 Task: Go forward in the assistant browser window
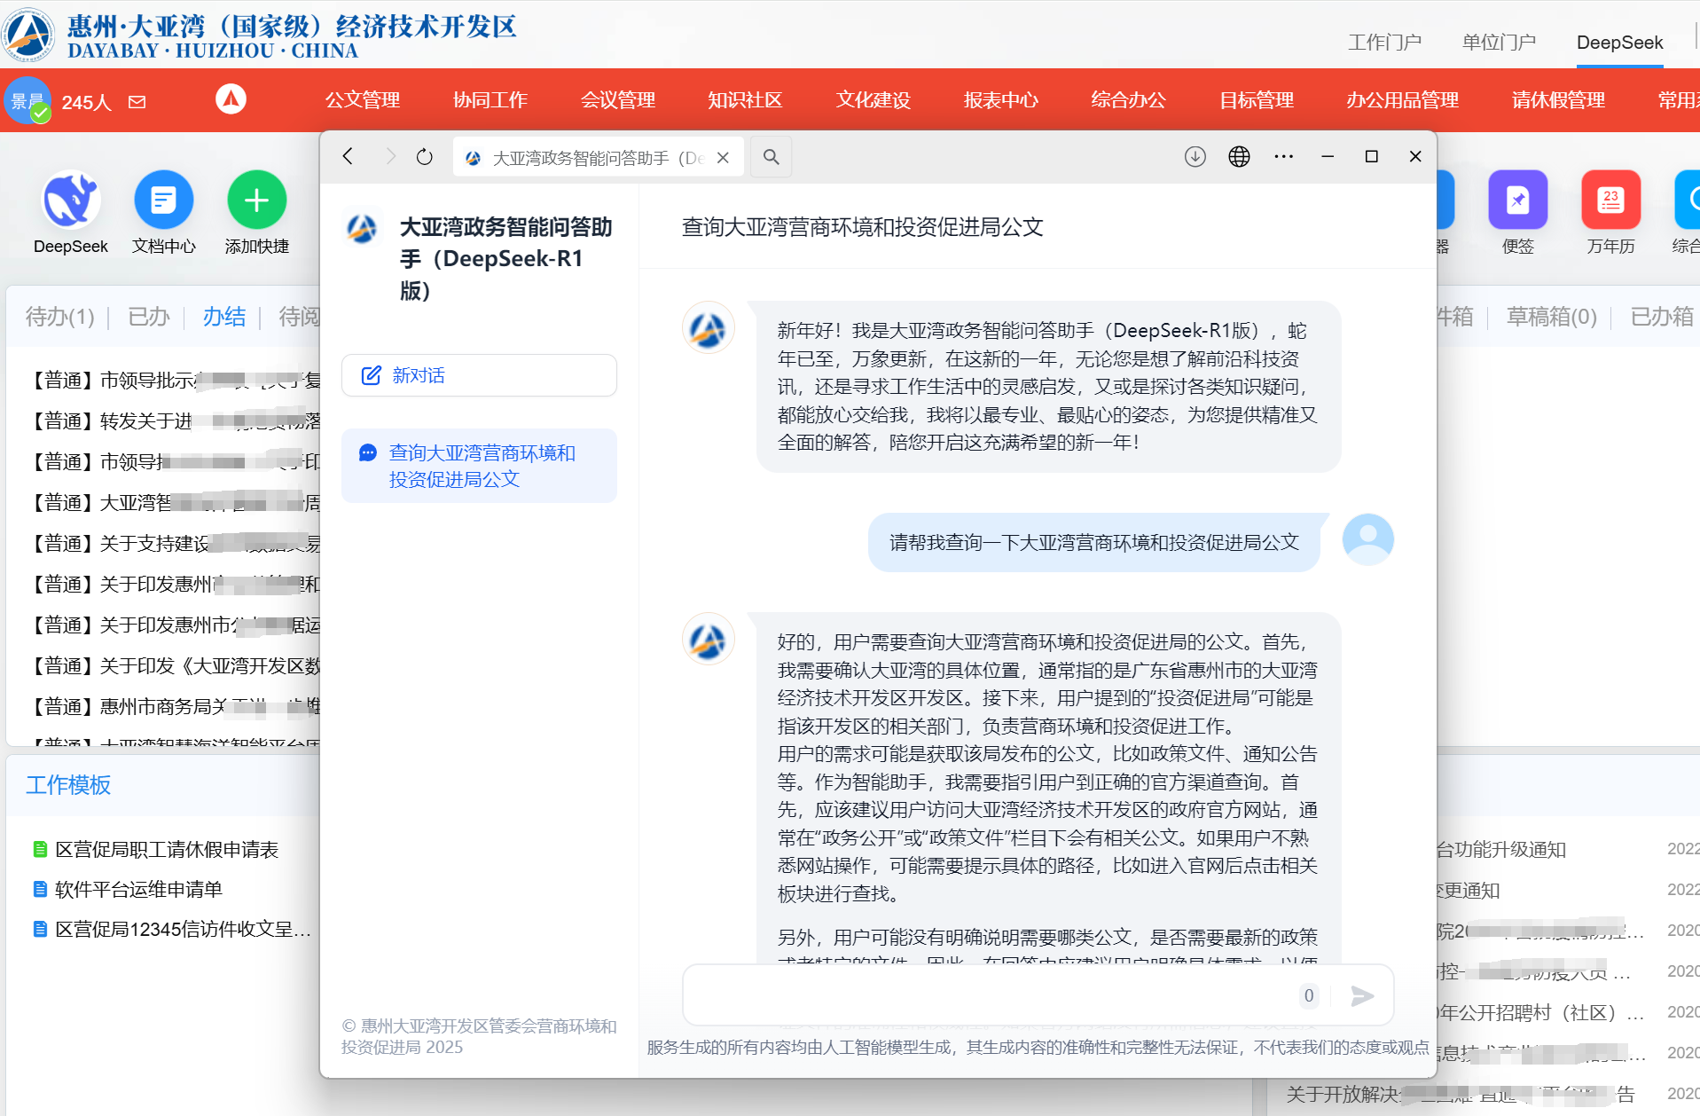tap(390, 157)
